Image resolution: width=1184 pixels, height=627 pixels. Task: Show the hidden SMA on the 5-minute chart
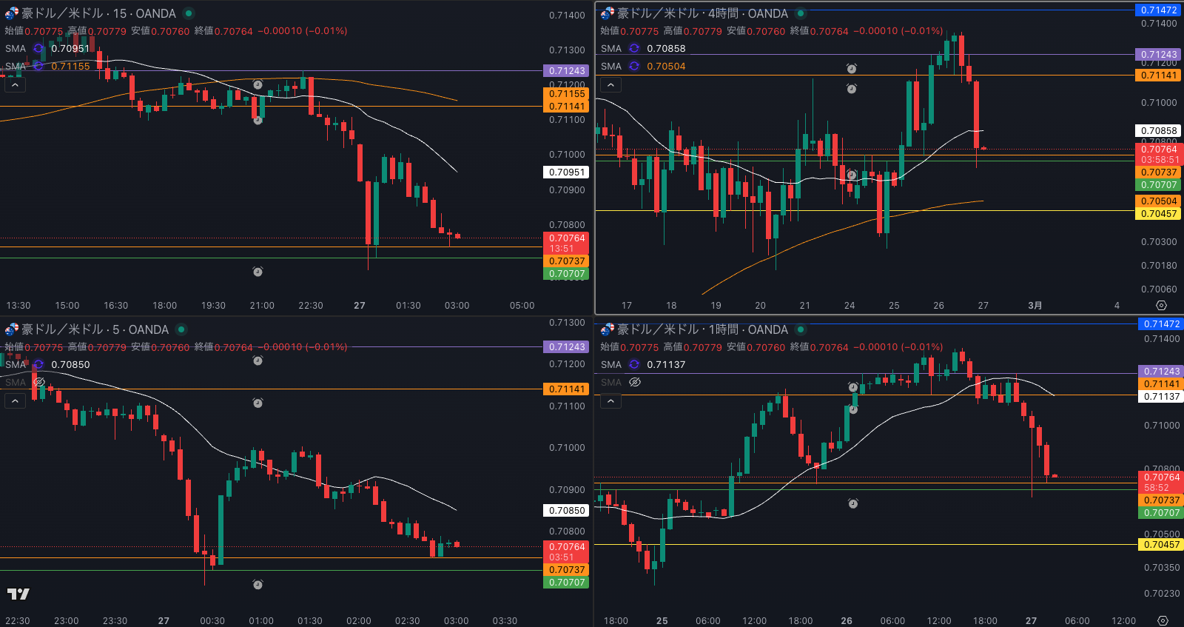coord(39,383)
